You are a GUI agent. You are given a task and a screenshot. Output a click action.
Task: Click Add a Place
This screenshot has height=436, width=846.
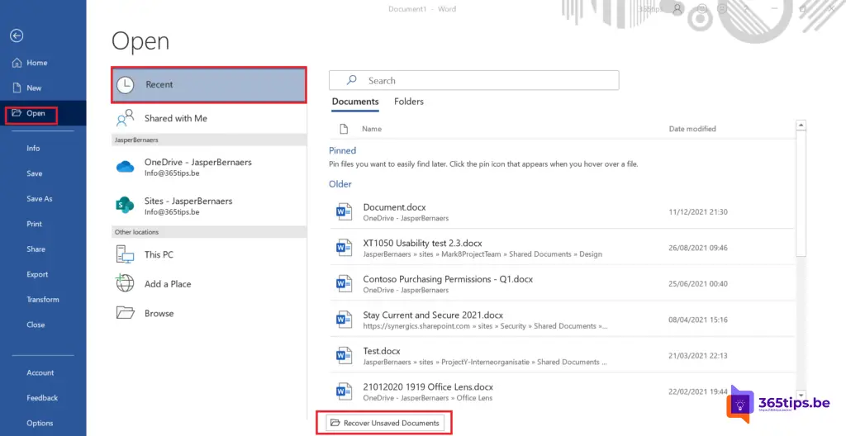[209, 283]
